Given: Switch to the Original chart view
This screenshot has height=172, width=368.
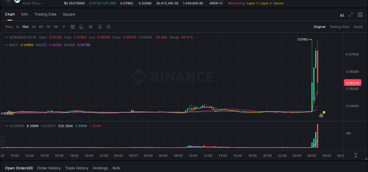Looking at the screenshot, I should coord(319,27).
